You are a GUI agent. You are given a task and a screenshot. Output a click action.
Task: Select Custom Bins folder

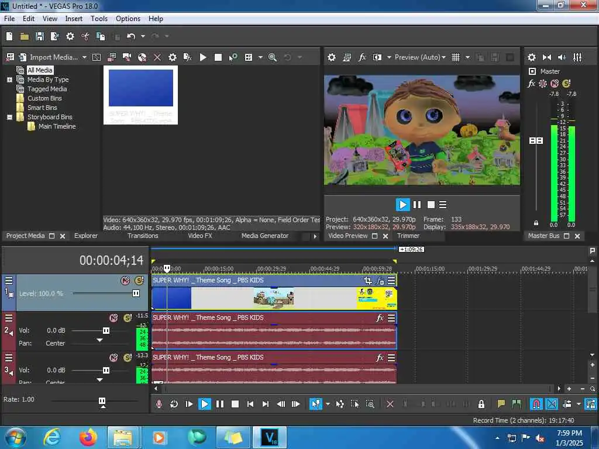pos(44,98)
